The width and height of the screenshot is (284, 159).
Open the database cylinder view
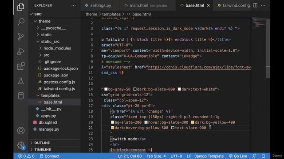click(21, 96)
